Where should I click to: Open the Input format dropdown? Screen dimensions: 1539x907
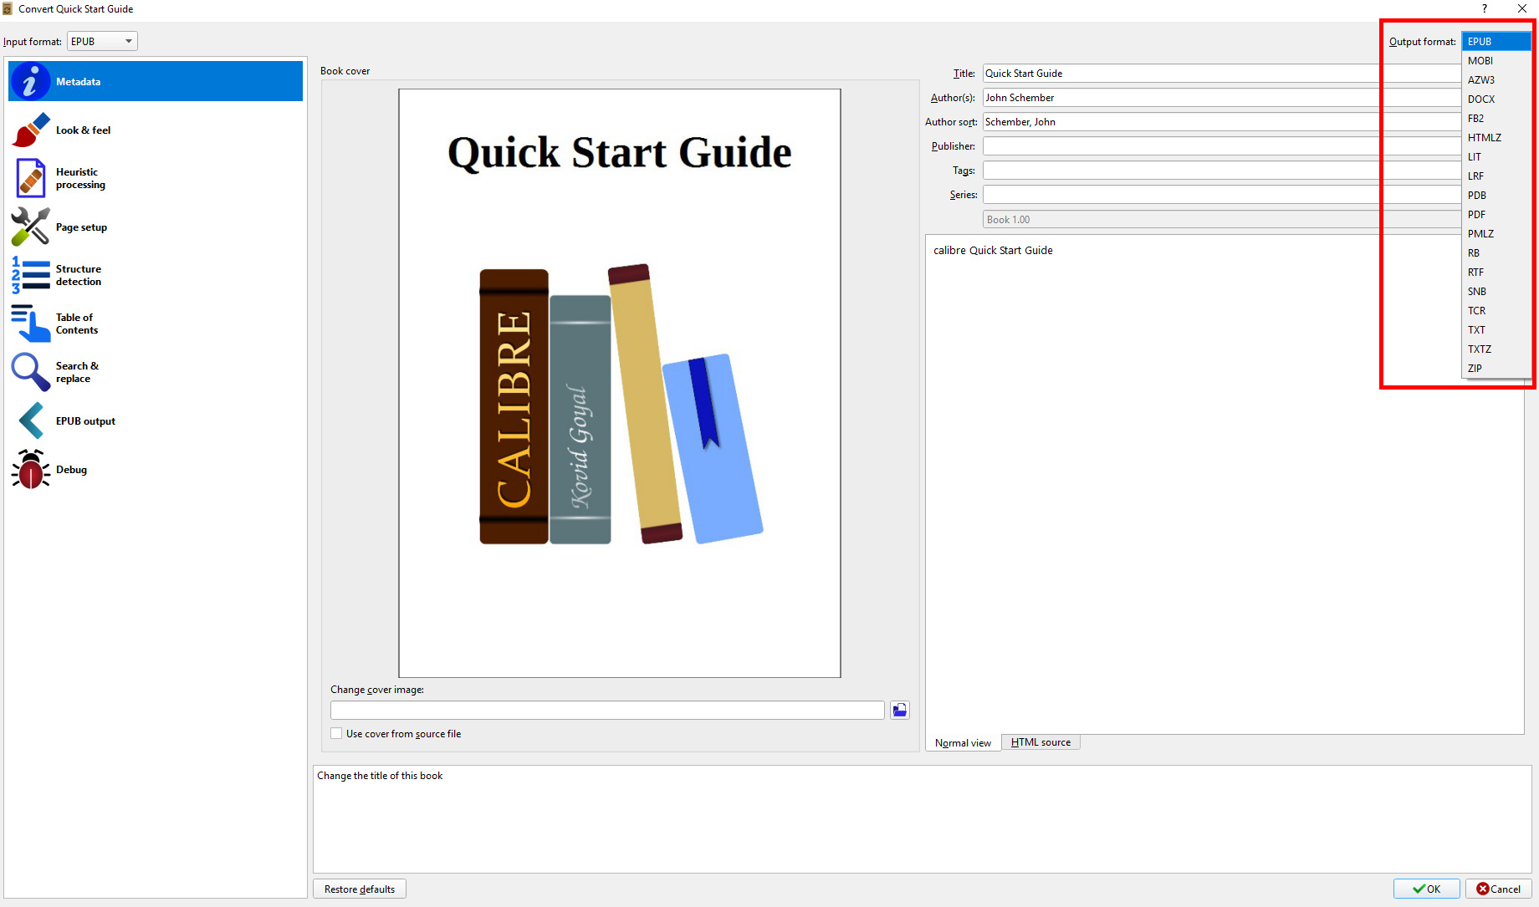[x=102, y=41]
